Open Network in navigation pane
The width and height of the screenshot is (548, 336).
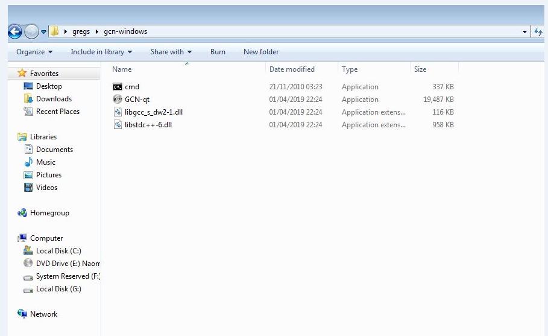pos(43,314)
